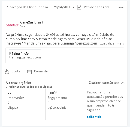This screenshot has width=130, height=127.
Task: Click the thumbs-up Gostei icon
Action: (x=7, y=72)
